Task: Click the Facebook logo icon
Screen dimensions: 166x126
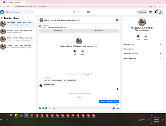Action: pyautogui.click(x=2, y=12)
